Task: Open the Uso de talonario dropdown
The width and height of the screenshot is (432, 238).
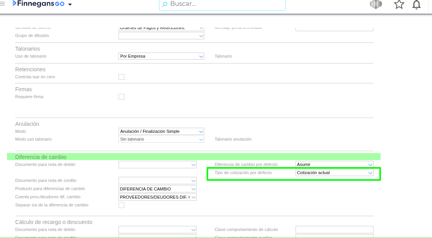Action: point(161,56)
